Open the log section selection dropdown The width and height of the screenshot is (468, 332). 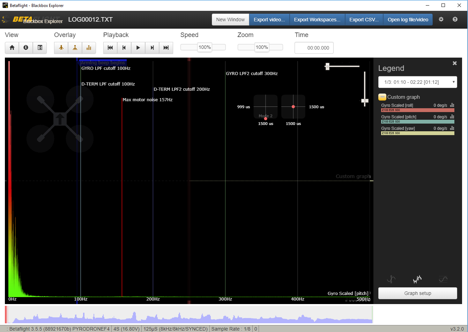pyautogui.click(x=418, y=82)
